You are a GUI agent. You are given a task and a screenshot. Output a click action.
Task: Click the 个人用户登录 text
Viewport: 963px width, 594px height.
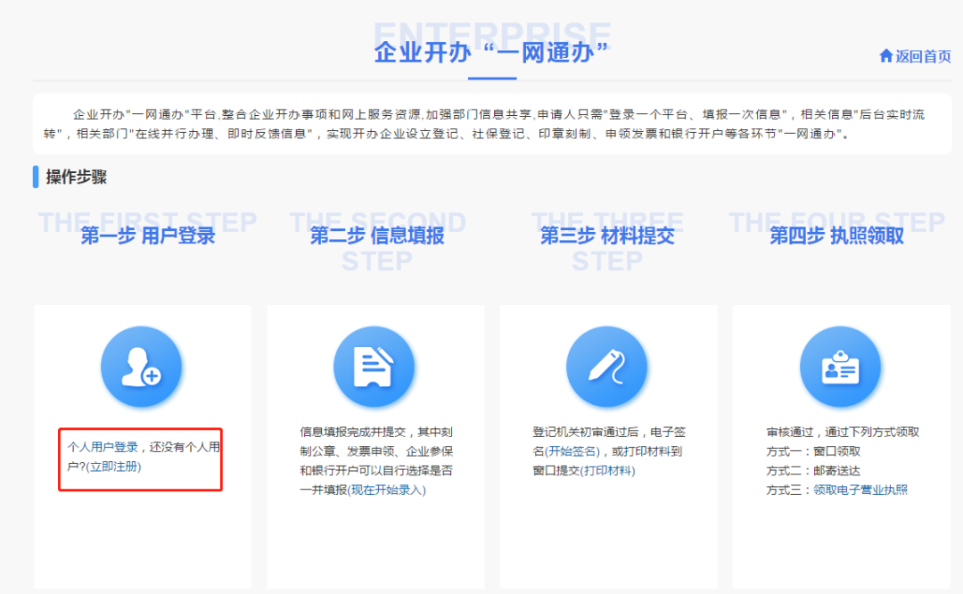pyautogui.click(x=103, y=447)
